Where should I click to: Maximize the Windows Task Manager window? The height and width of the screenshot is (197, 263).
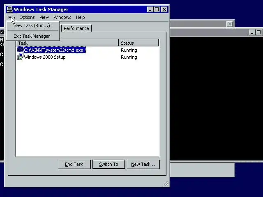coord(157,9)
